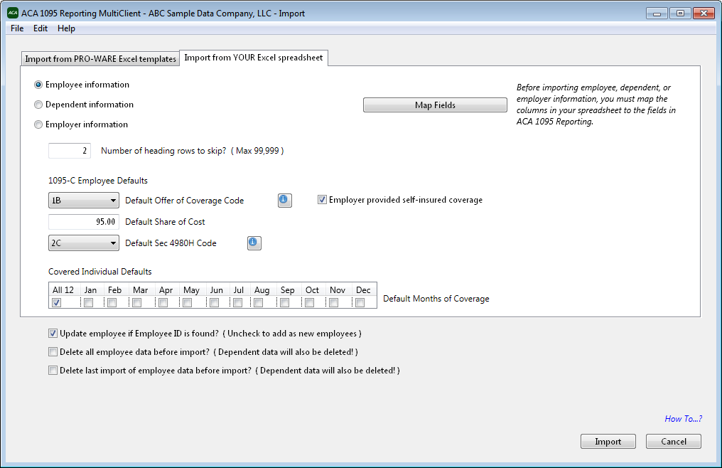Screen dimensions: 722x468
Task: Select the Employer information radio button
Action: [38, 124]
